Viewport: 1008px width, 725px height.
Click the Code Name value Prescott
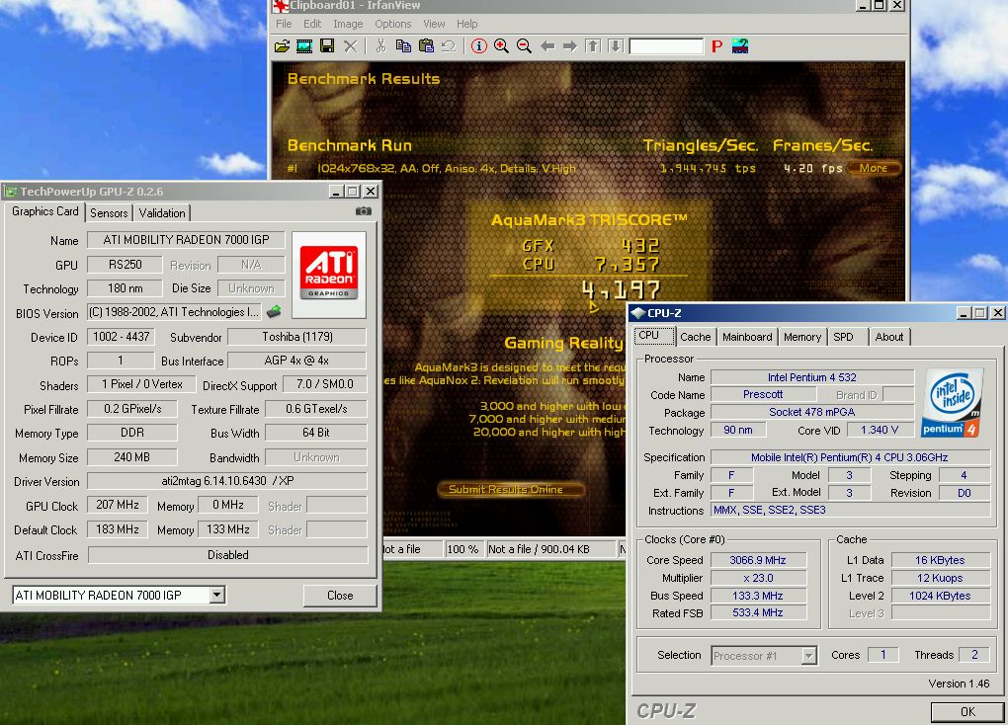point(763,394)
